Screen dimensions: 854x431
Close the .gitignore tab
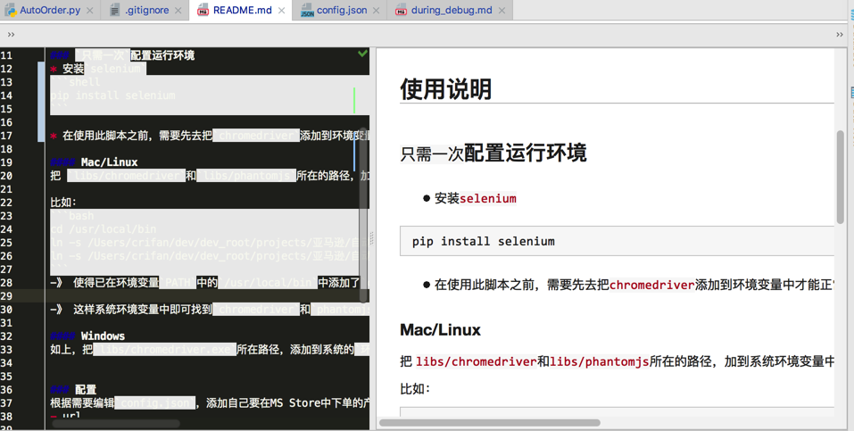pos(178,11)
